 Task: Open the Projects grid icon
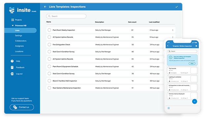click(13, 20)
